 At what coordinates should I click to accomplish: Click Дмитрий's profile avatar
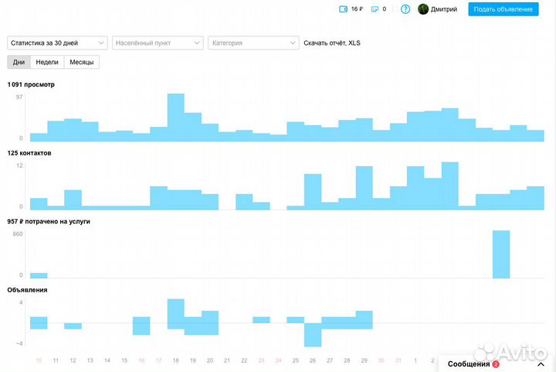tap(423, 9)
